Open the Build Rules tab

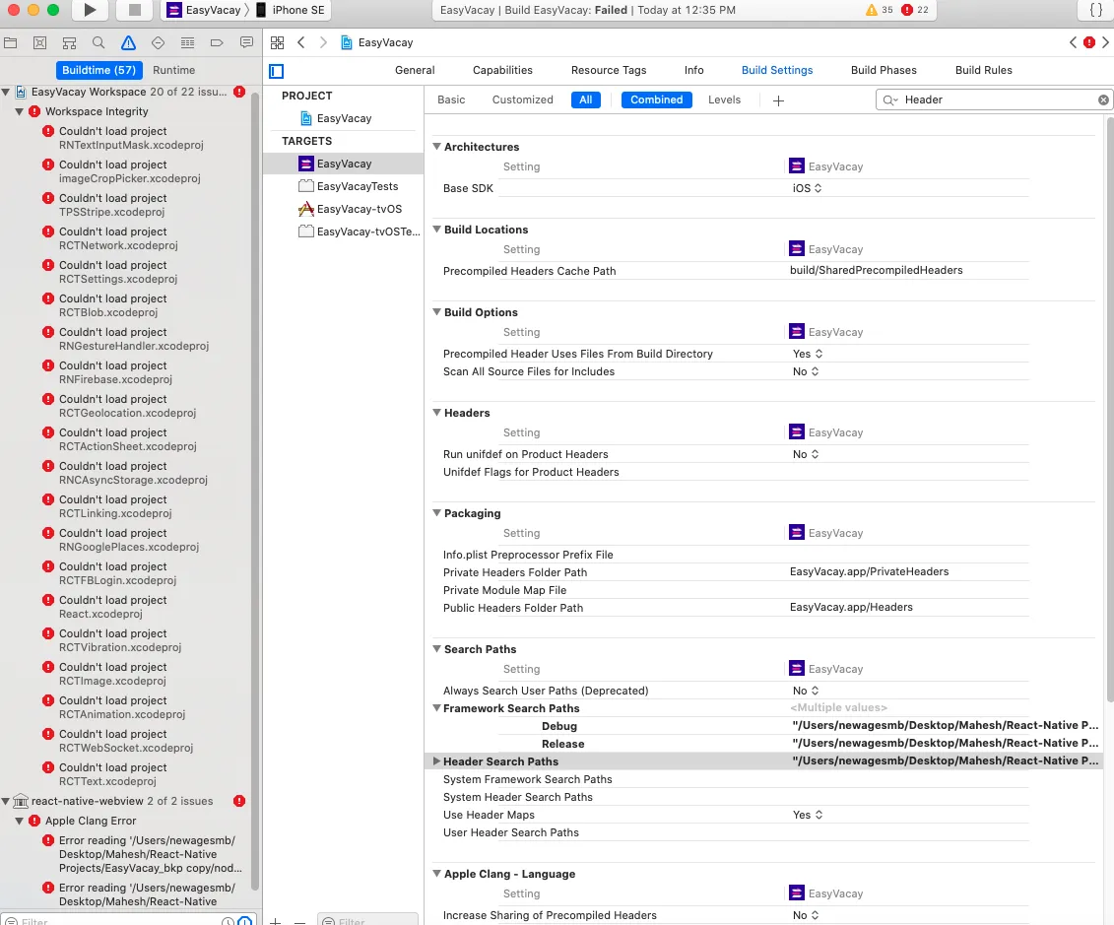983,70
